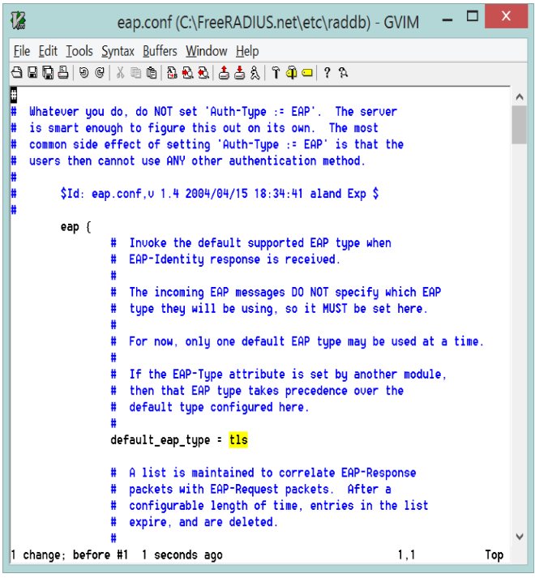
Task: Open the Syntax menu
Action: (x=118, y=51)
